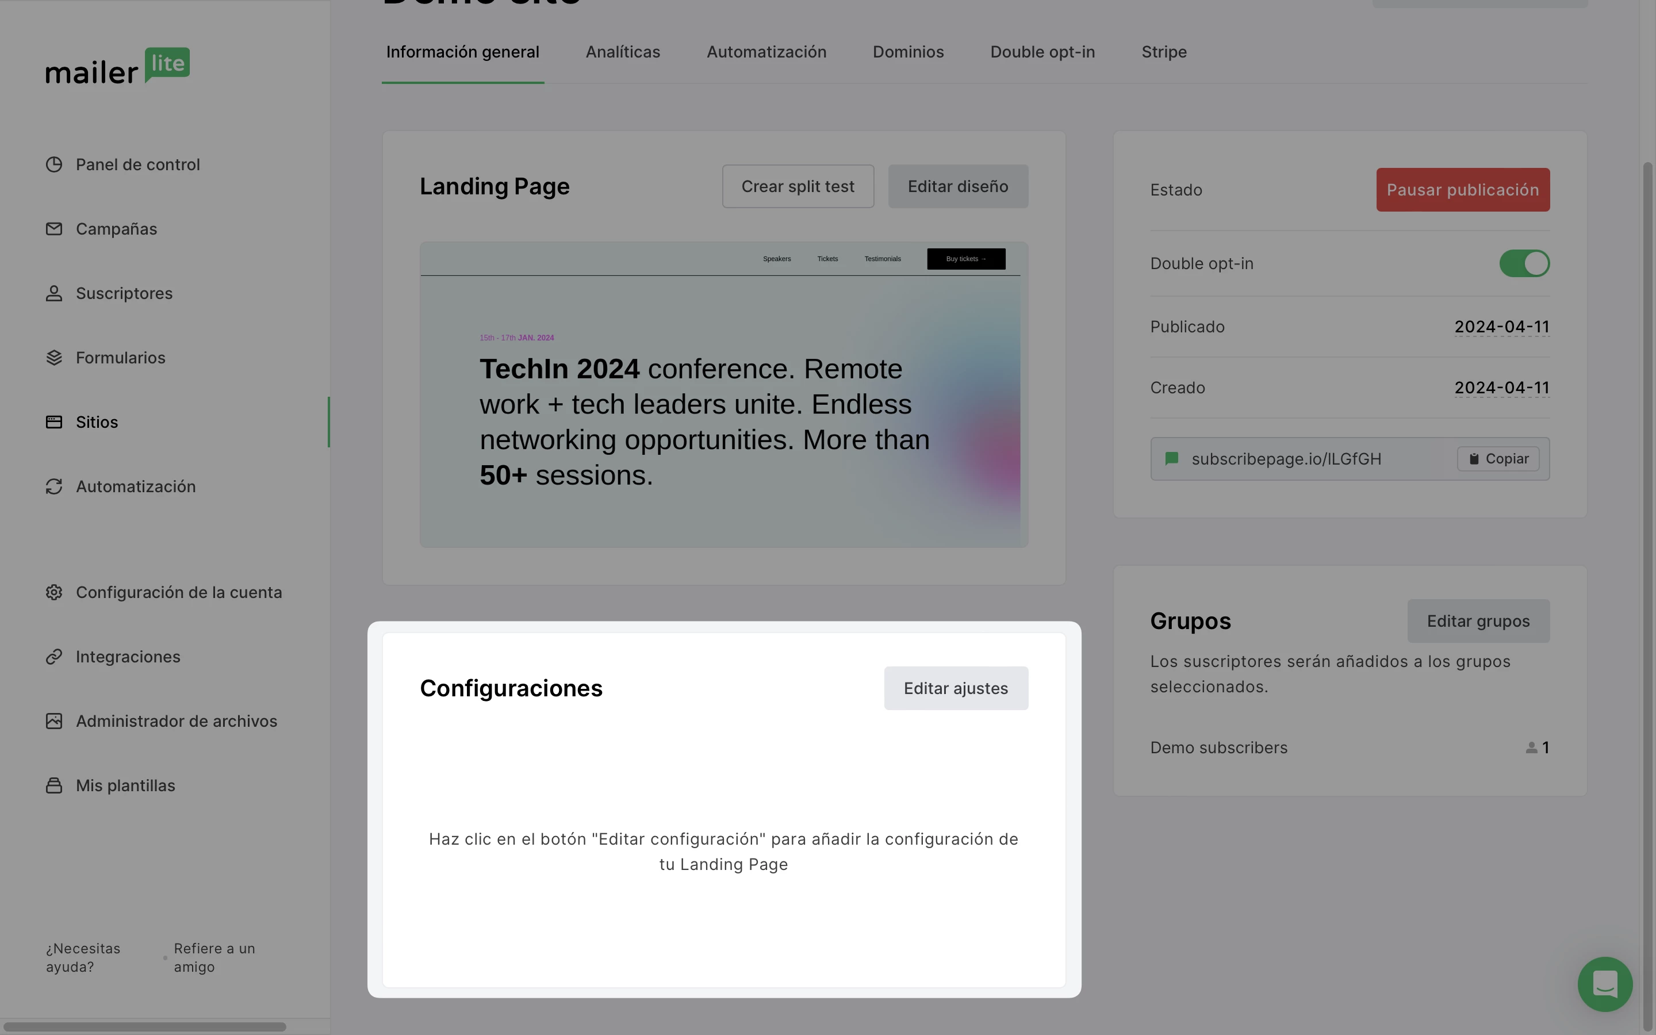Viewport: 1656px width, 1035px height.
Task: Click the Formularios layers icon
Action: coord(54,358)
